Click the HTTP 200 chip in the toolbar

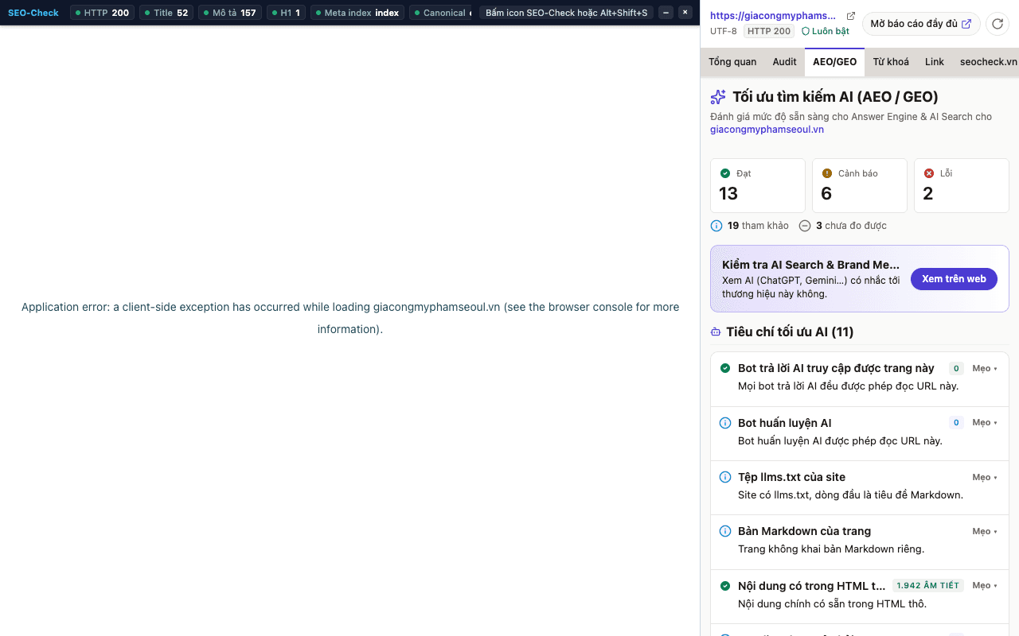click(x=102, y=13)
